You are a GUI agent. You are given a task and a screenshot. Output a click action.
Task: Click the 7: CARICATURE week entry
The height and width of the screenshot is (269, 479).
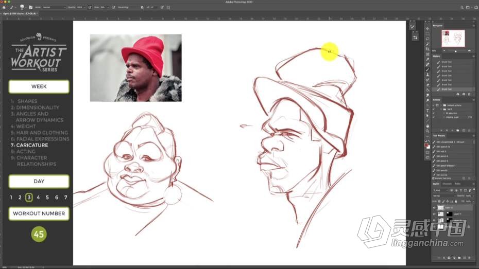coord(29,145)
